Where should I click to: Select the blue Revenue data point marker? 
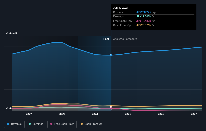coord(111,55)
